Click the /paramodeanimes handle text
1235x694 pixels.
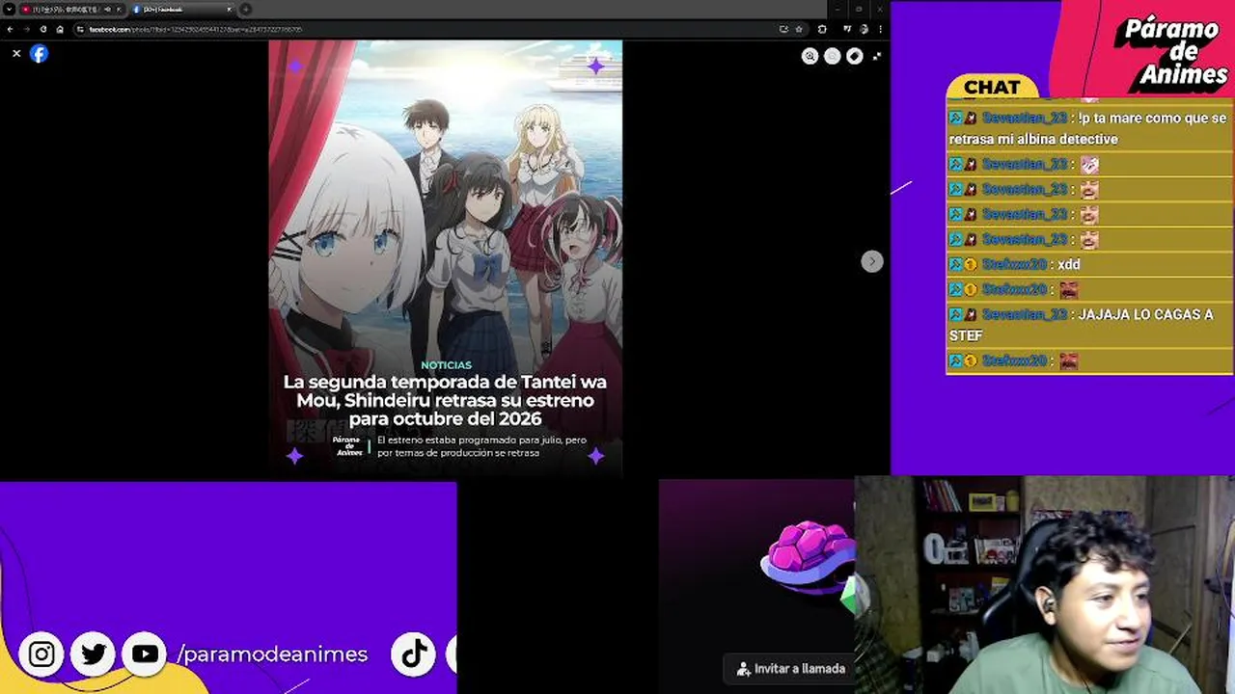coord(272,654)
